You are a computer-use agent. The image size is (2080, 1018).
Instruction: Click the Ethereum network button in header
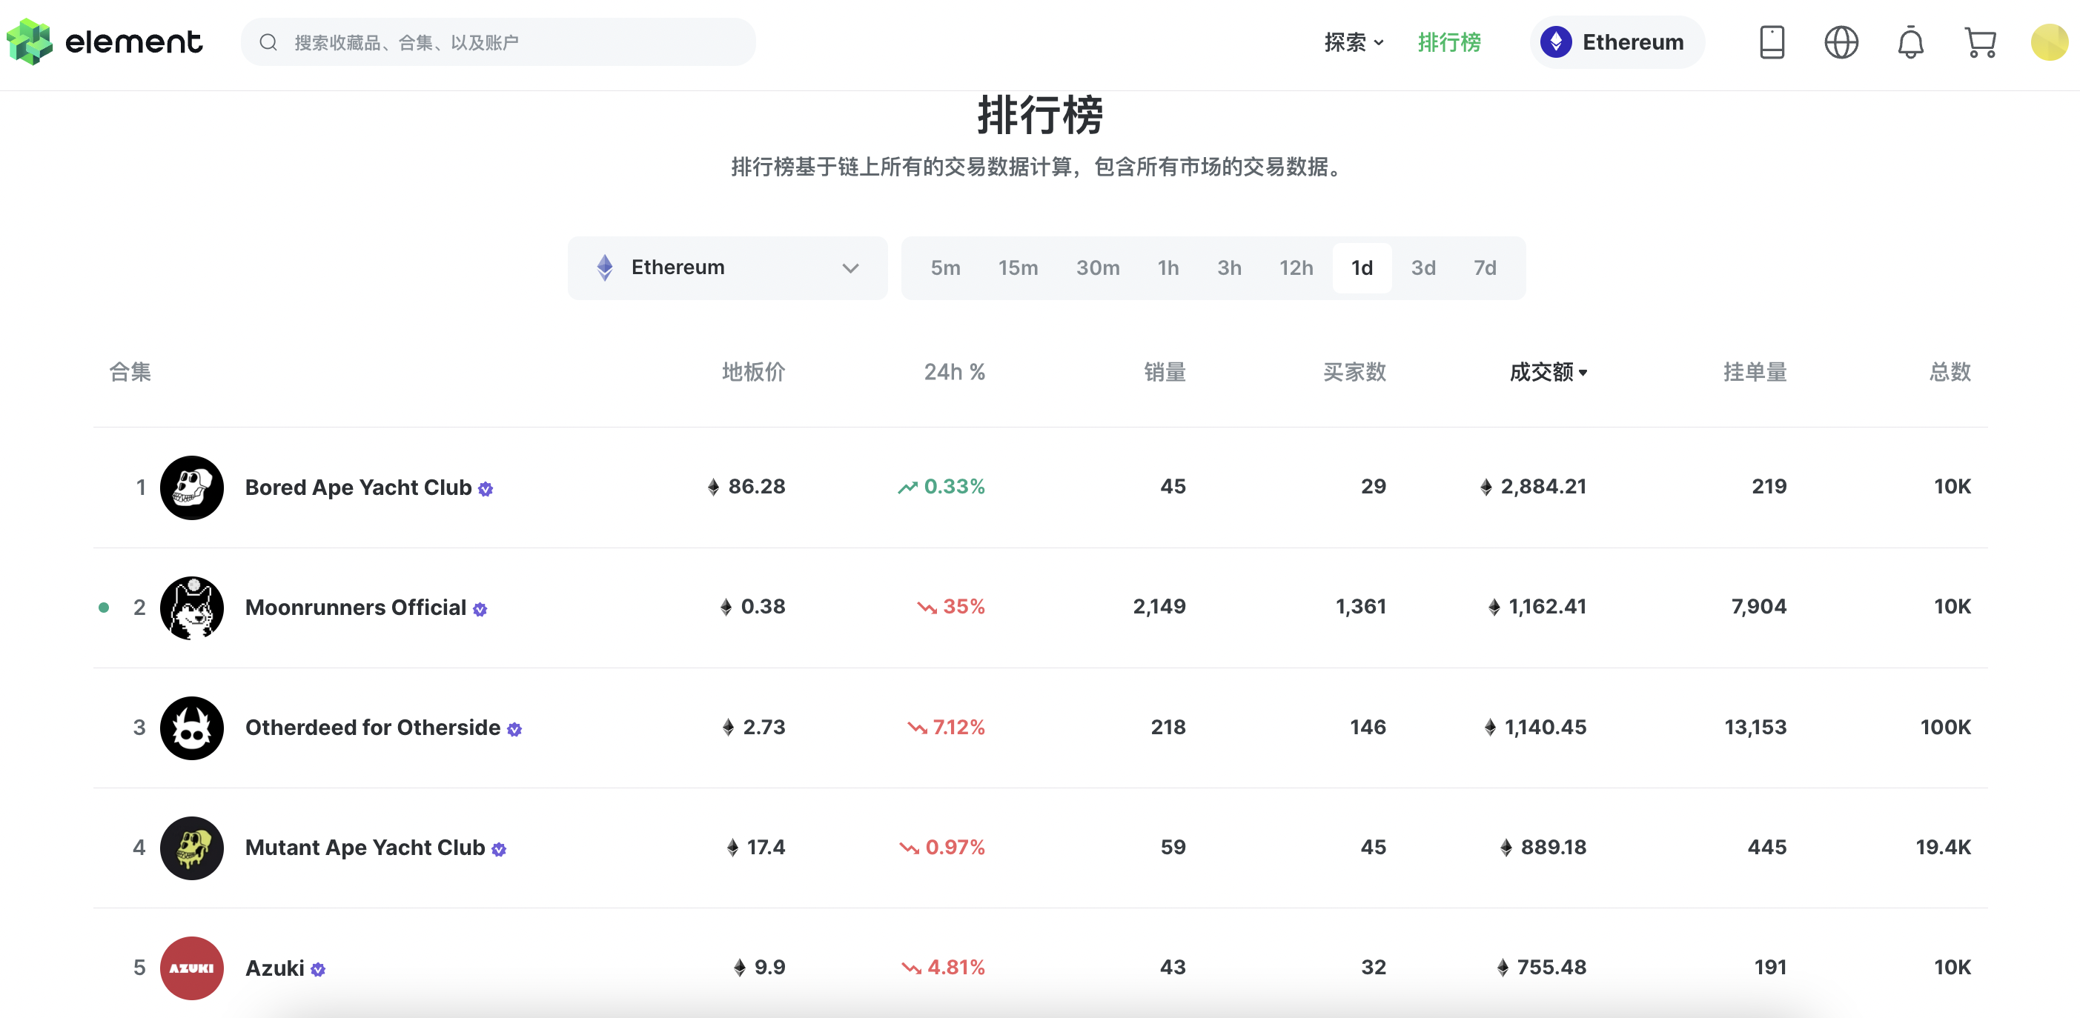1617,42
